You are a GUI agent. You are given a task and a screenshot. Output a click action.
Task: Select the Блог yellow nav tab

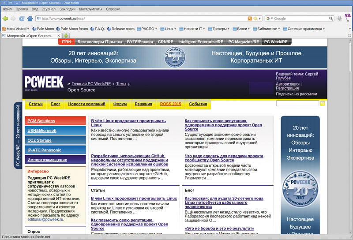coord(56,104)
